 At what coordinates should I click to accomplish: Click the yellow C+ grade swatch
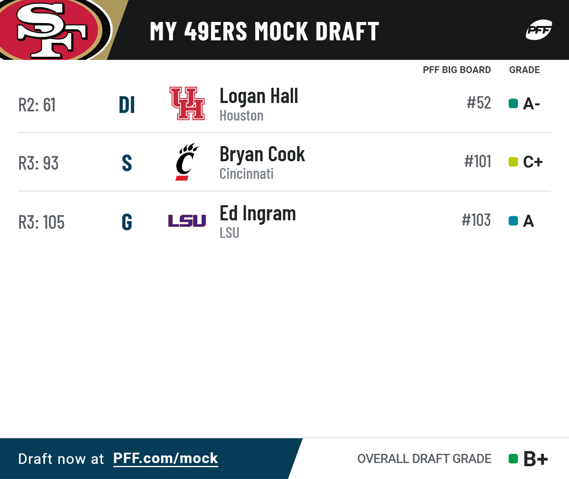(513, 162)
